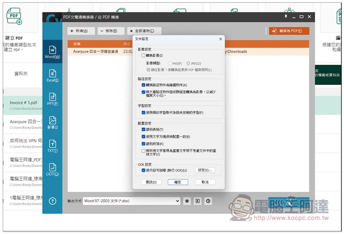This screenshot has width=344, height=234.
Task: Open help via question mark icon
Action: point(52,201)
